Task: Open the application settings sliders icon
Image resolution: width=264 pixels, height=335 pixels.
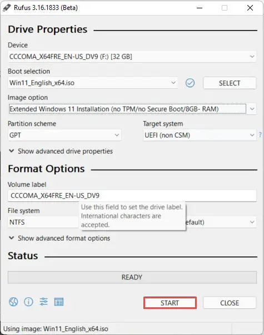Action: point(44,302)
